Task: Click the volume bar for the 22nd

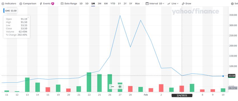Action: [x=89, y=82]
